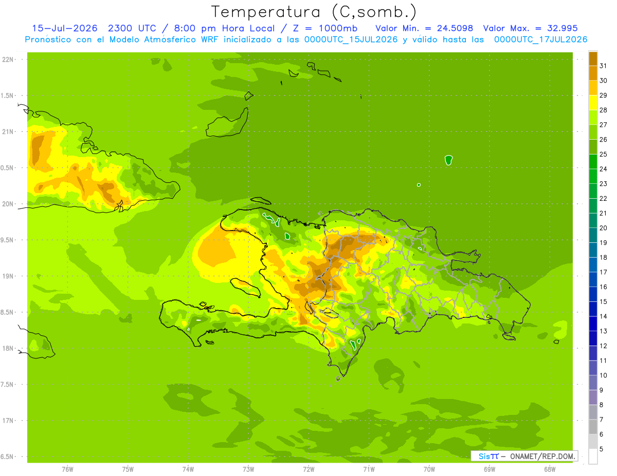Click the "76W" longitude axis label
Image resolution: width=617 pixels, height=476 pixels.
pos(67,469)
